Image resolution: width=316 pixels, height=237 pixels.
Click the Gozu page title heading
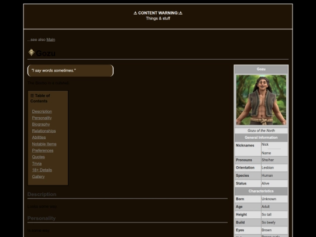pos(46,53)
